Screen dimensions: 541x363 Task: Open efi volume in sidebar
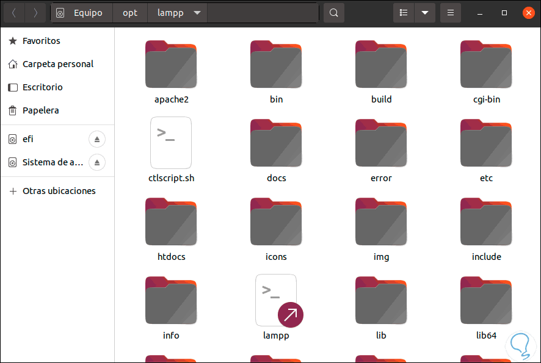(45, 139)
